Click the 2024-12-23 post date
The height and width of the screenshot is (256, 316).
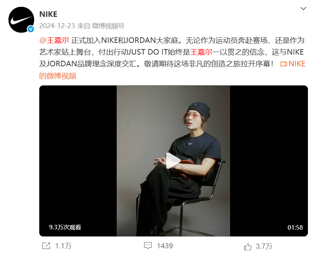click(x=57, y=26)
